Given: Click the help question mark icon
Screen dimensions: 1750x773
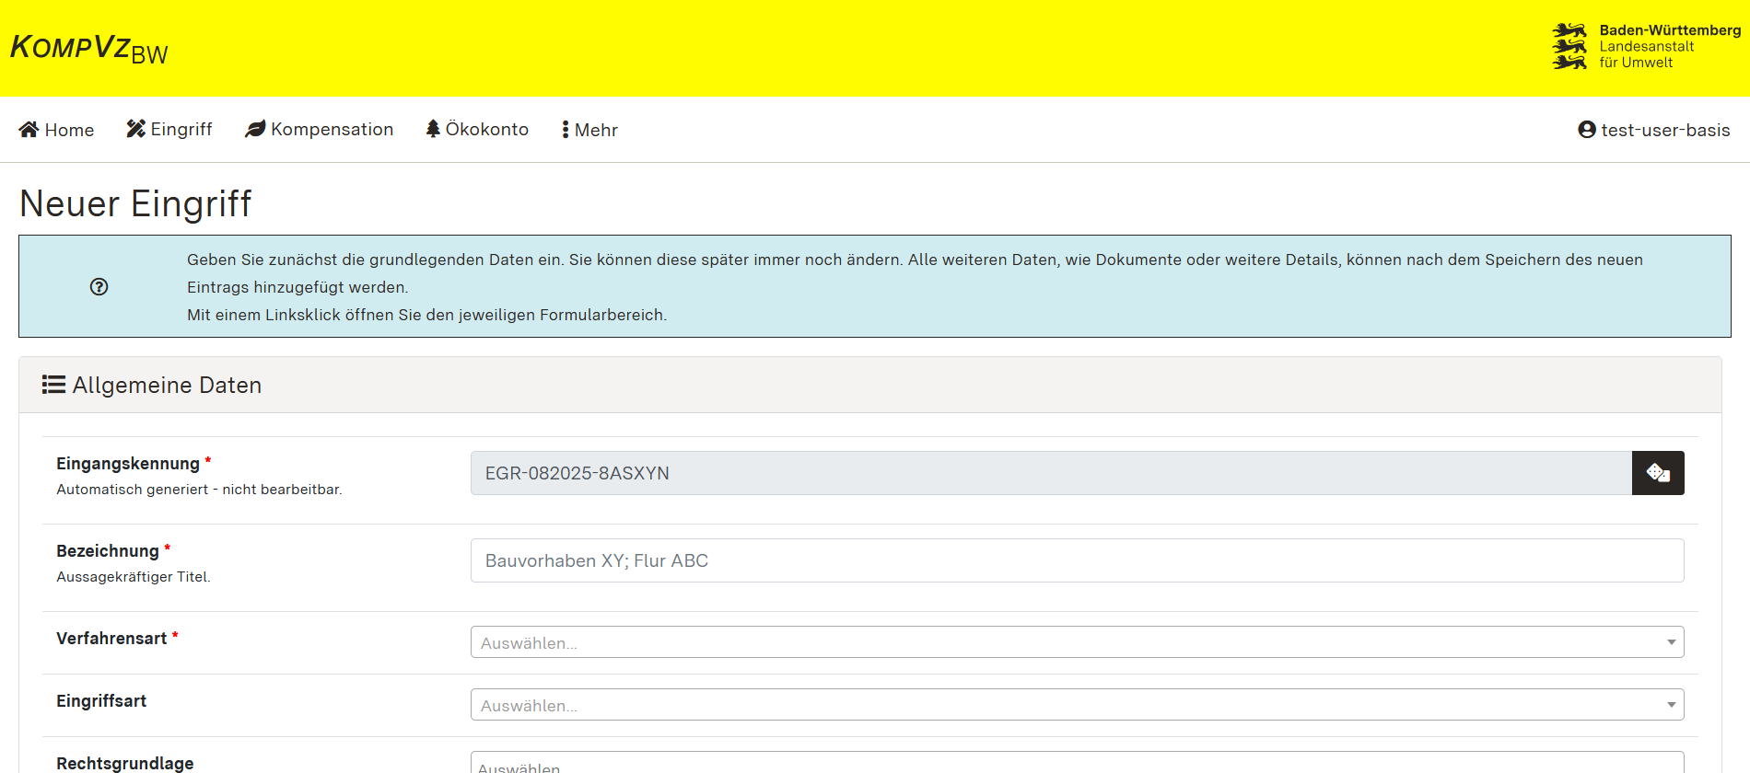Looking at the screenshot, I should pyautogui.click(x=99, y=287).
